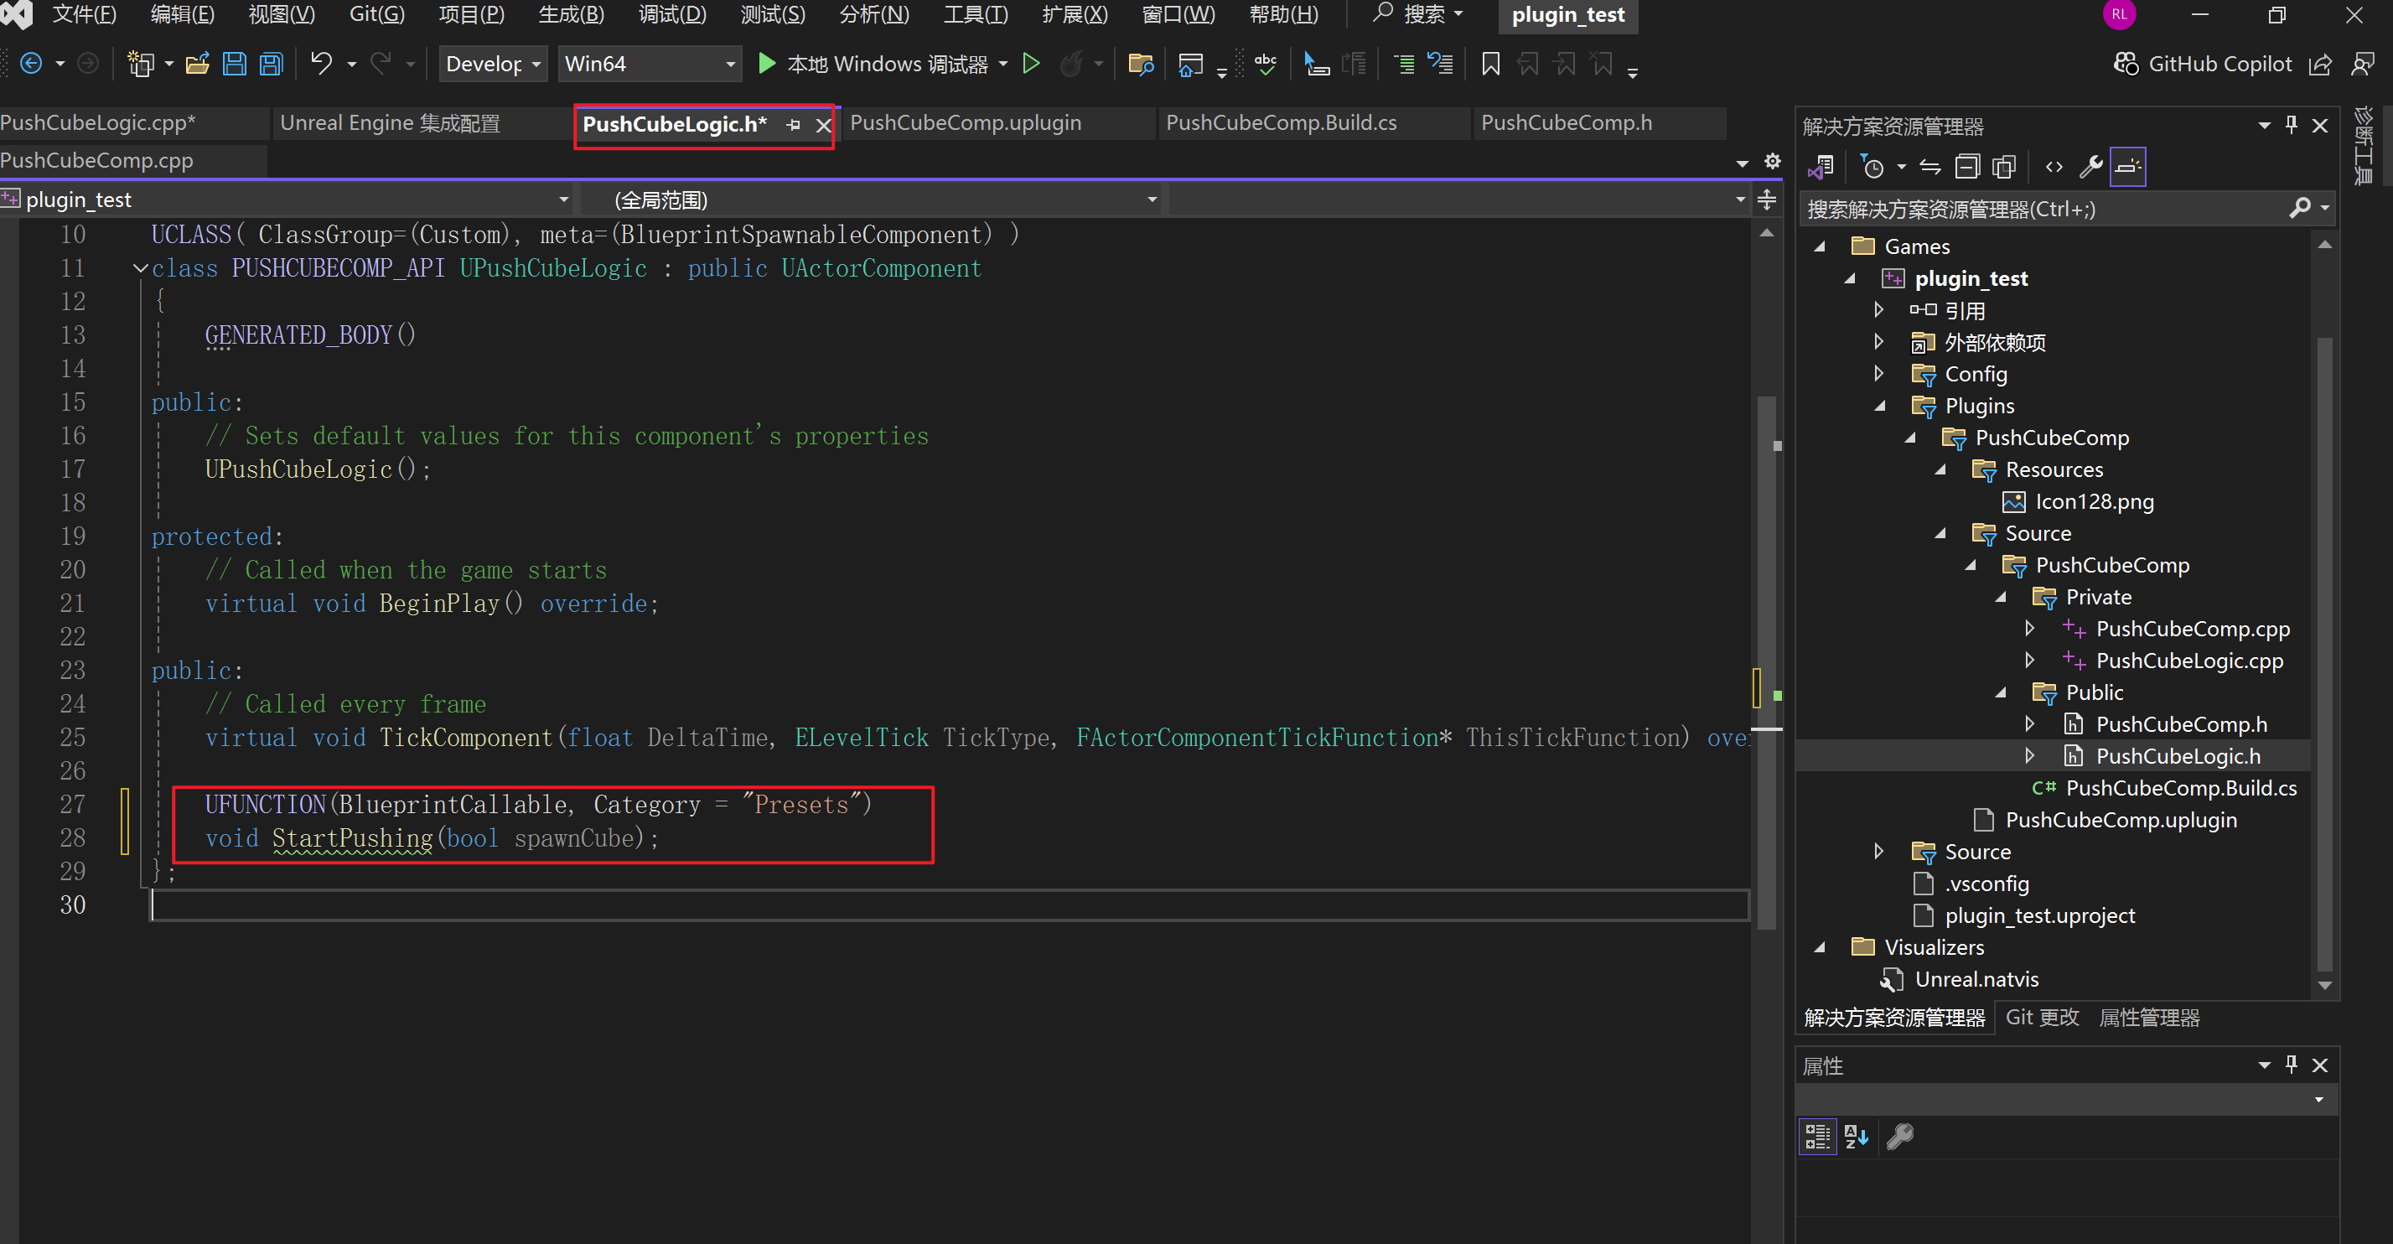This screenshot has height=1244, width=2393.
Task: Open PushCubeLogic.cpp in solution tree
Action: (x=2188, y=661)
